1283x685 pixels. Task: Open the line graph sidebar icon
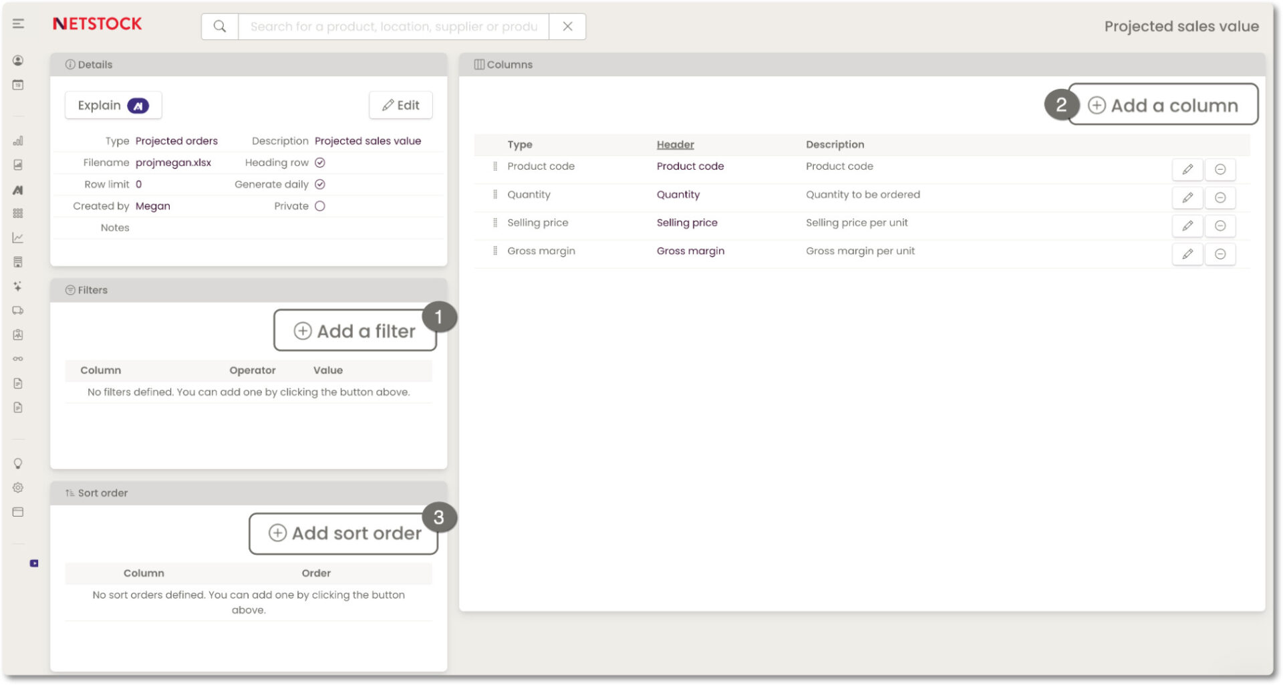(18, 238)
